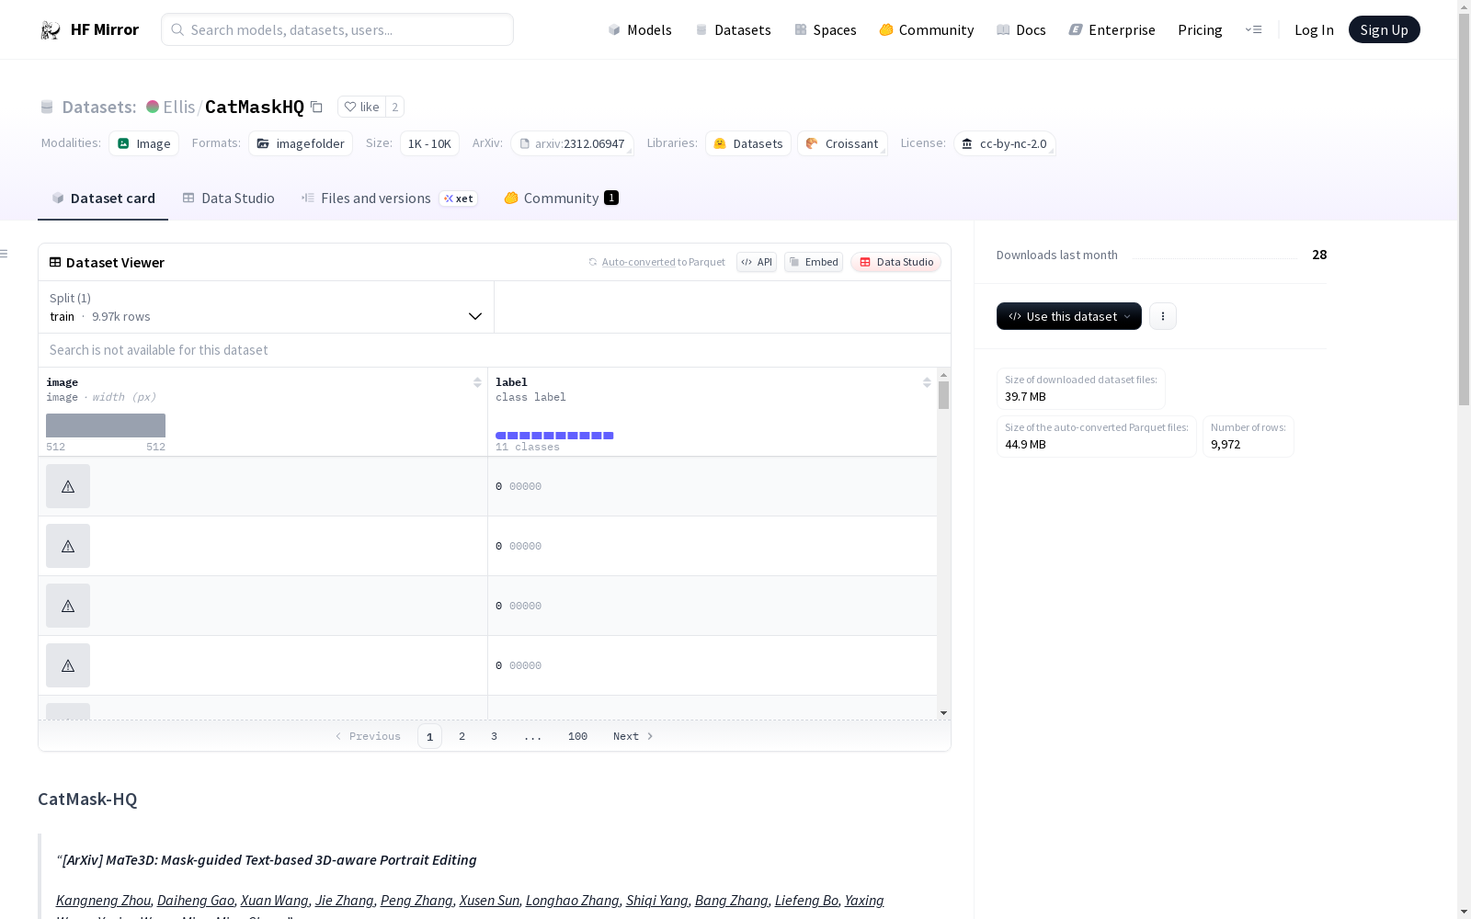Open the Liefeng Bo author link
1471x919 pixels.
point(806,901)
